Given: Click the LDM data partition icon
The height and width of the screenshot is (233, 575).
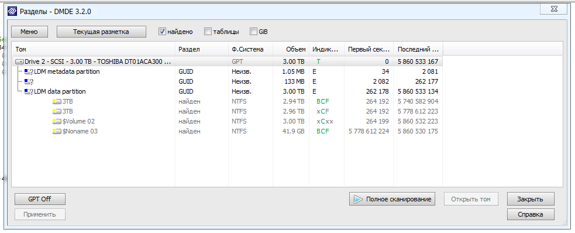Looking at the screenshot, I should point(29,91).
